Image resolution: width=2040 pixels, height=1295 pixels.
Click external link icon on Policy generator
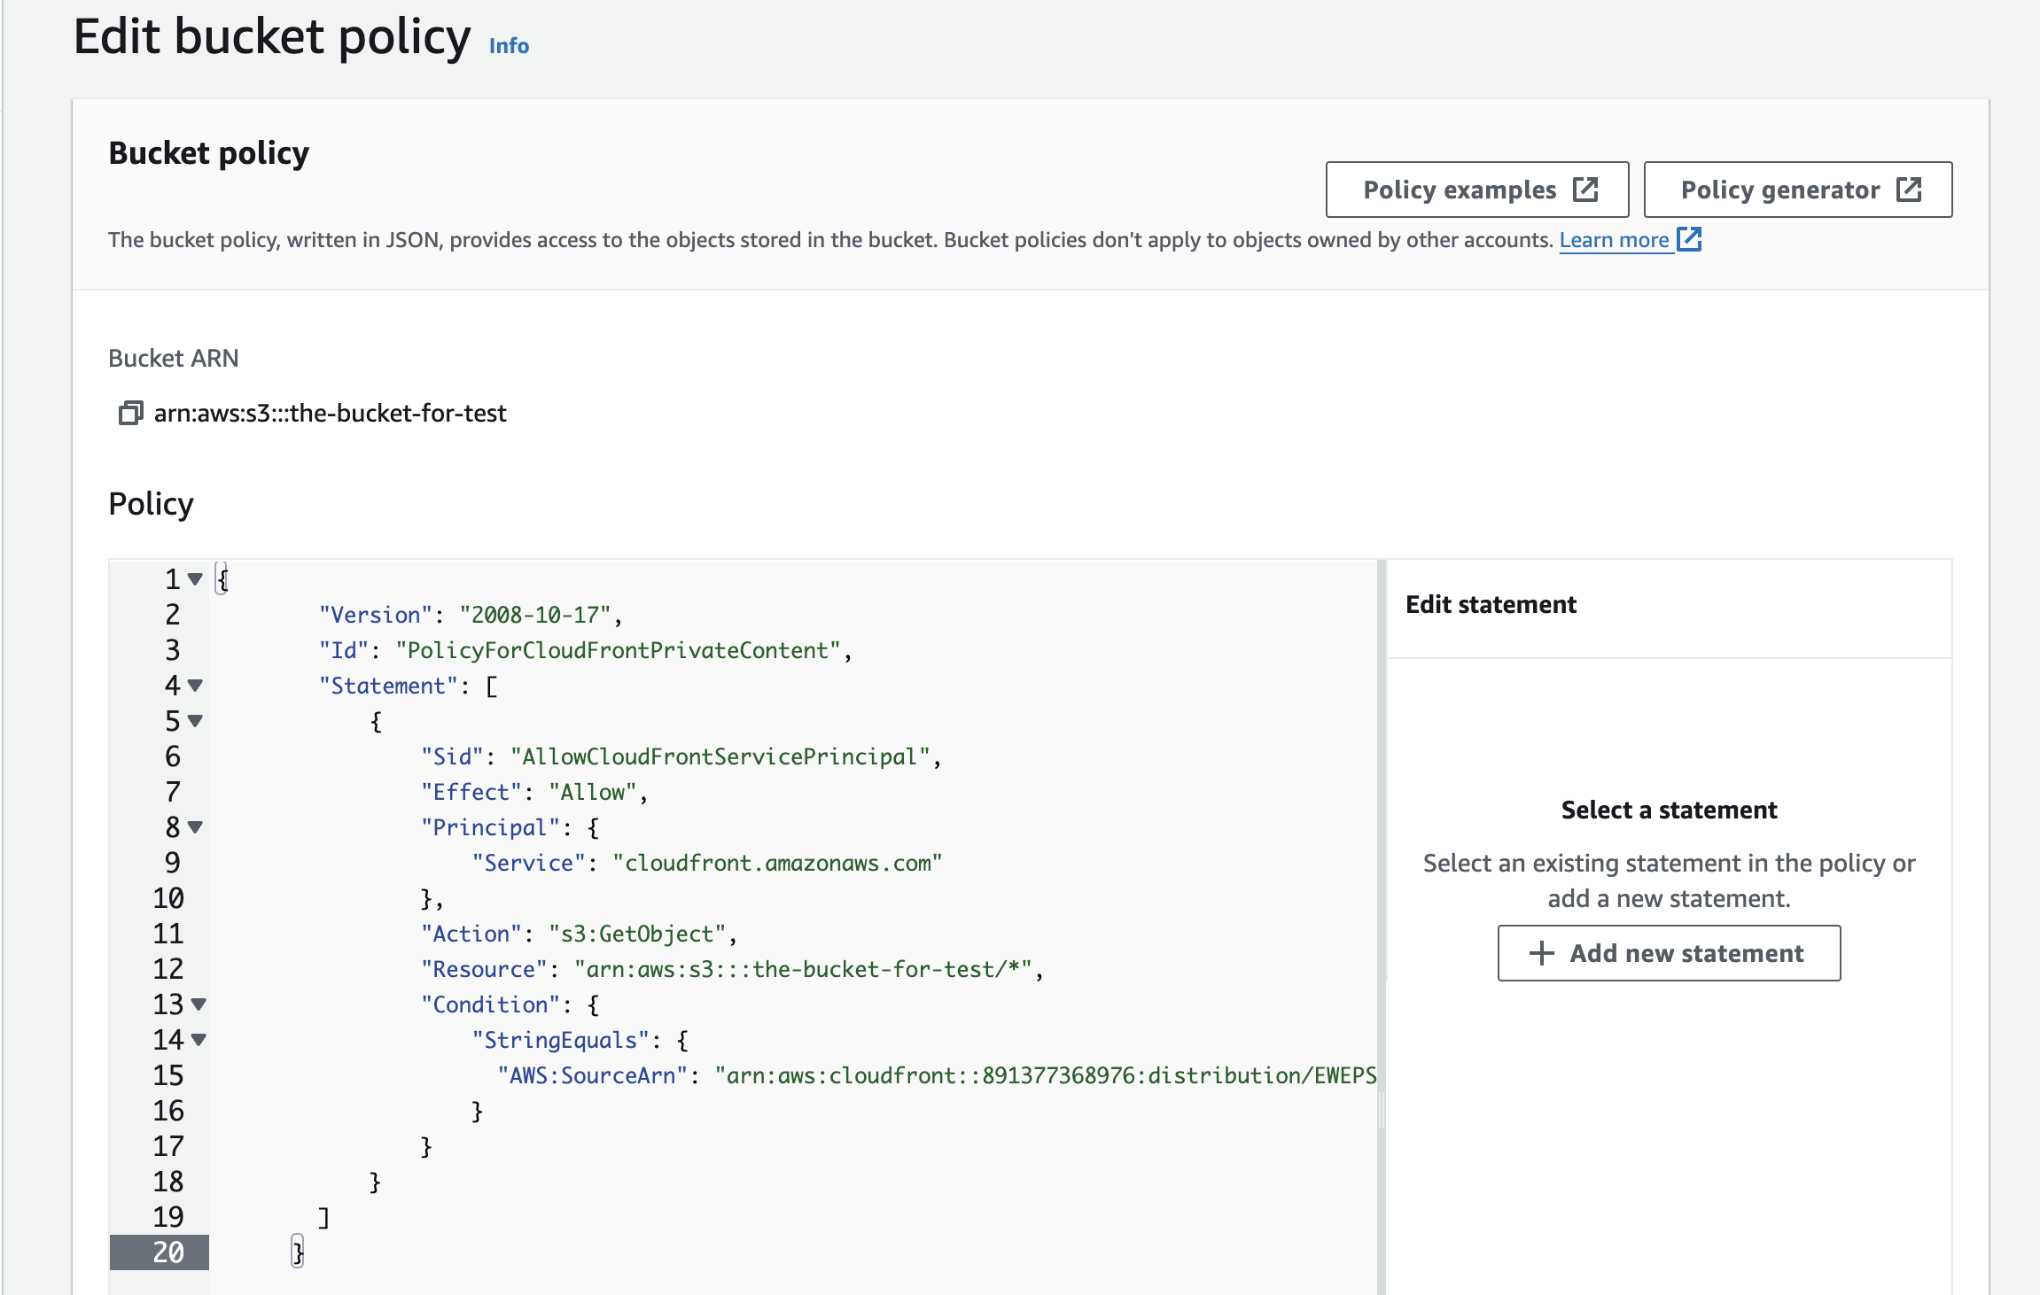click(x=1909, y=190)
